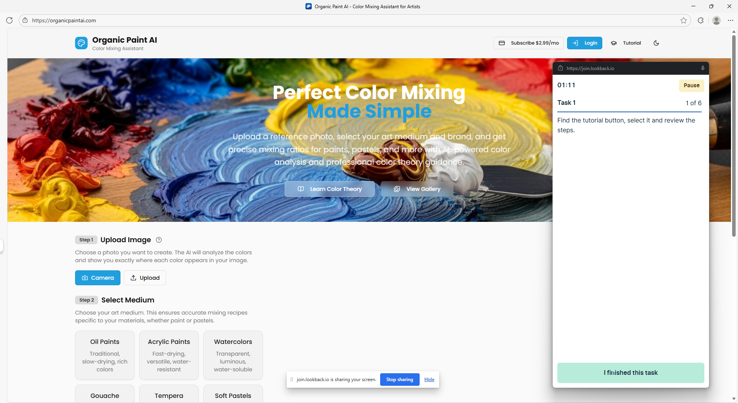Viewport: 738px width, 403px height.
Task: Click the Login button
Action: [584, 43]
